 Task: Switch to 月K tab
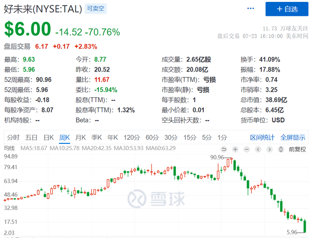[x=80, y=138]
